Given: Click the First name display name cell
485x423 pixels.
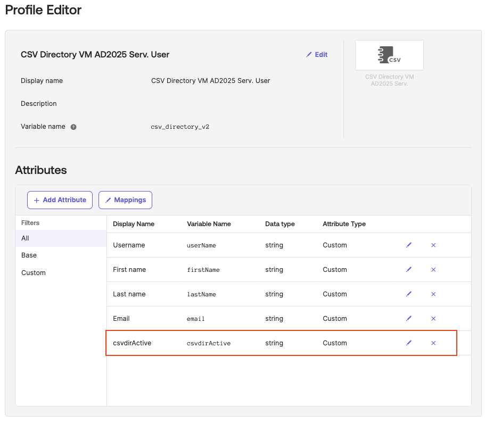Looking at the screenshot, I should [129, 269].
